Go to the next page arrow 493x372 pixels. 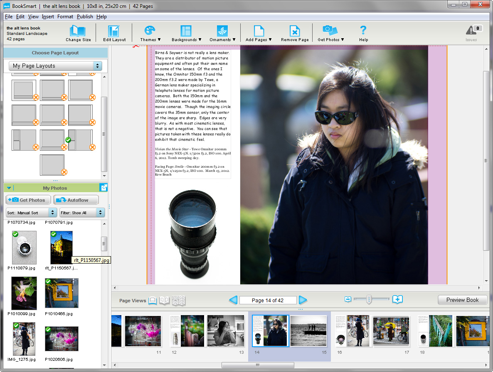[x=303, y=300]
